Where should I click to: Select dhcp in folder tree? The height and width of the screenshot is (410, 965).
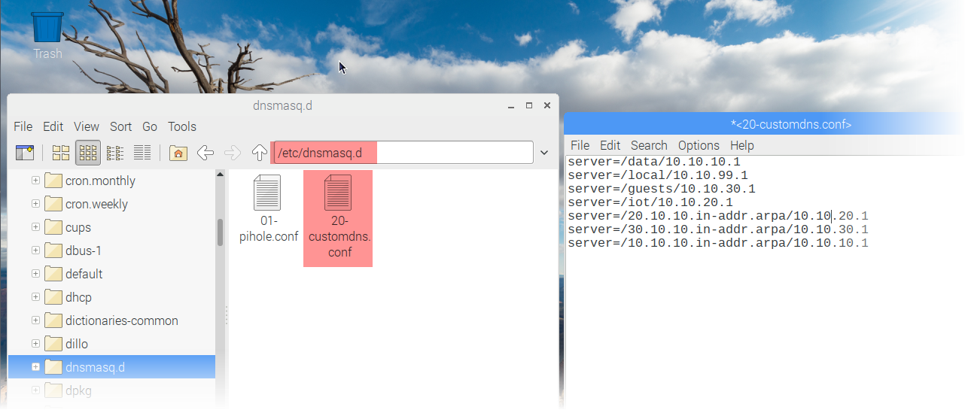(78, 297)
